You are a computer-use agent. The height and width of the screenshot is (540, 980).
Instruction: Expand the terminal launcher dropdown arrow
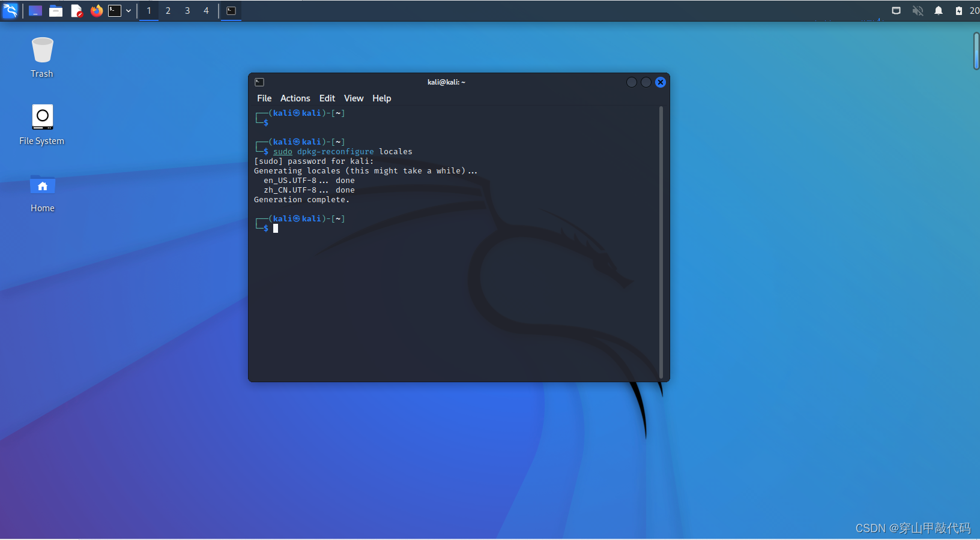click(129, 11)
